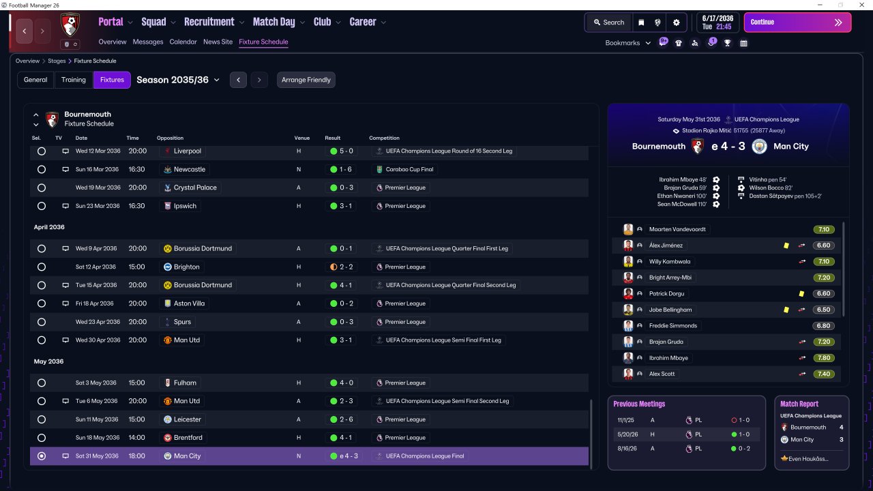
Task: Open the settings gear icon
Action: pos(677,23)
